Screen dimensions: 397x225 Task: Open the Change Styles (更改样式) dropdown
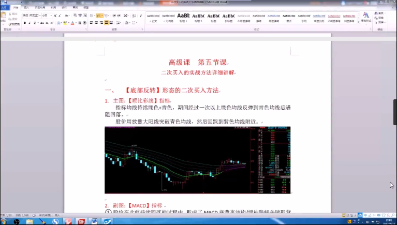pos(366,17)
